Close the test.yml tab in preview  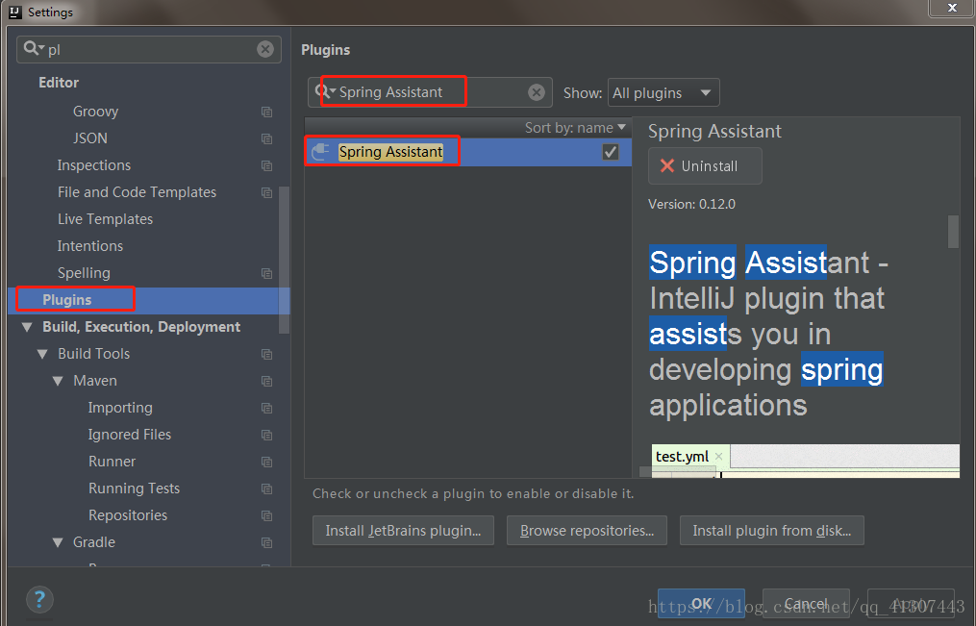tap(719, 456)
